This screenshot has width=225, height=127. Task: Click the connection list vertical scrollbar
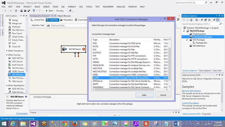coord(170,64)
